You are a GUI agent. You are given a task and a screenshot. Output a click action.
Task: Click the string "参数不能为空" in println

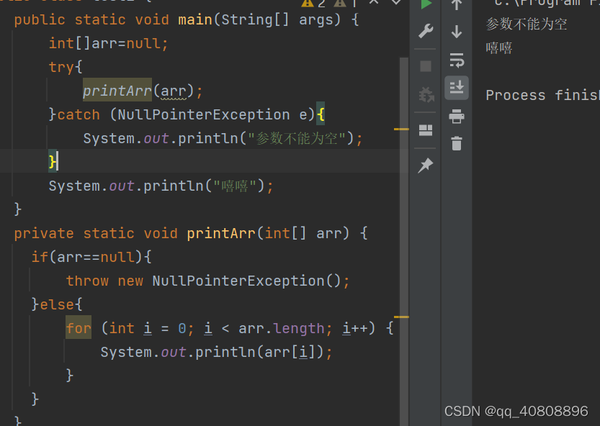297,138
